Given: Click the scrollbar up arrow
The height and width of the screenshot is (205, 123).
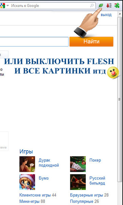Looking at the screenshot, I should 120,14.
